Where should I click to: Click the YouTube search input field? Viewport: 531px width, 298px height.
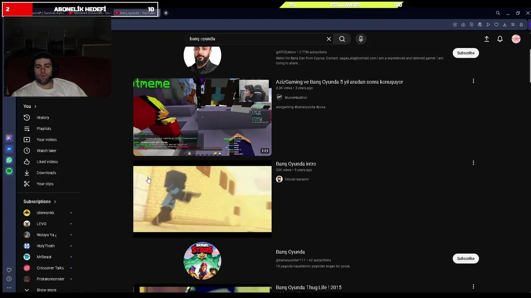[x=256, y=39]
